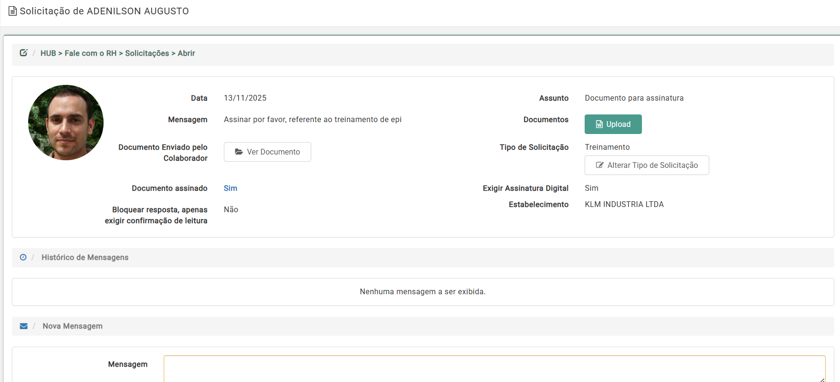Click the Nova Mensagem section header

coord(73,326)
